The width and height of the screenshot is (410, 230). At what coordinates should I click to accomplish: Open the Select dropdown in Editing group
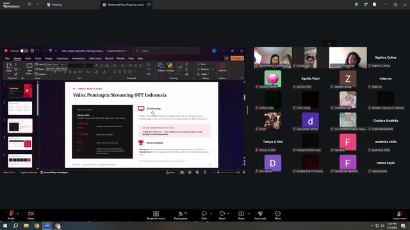[x=203, y=74]
